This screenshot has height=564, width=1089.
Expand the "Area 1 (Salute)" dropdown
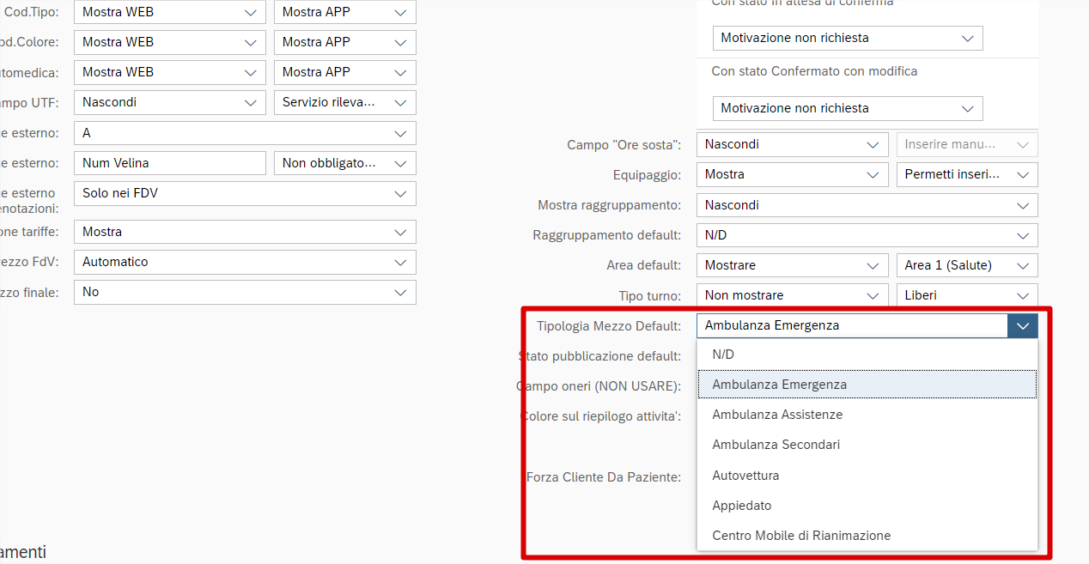point(966,265)
